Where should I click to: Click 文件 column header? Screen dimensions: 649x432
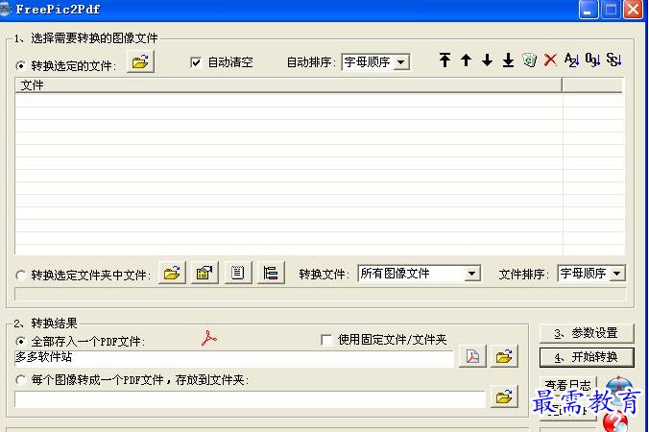(288, 85)
